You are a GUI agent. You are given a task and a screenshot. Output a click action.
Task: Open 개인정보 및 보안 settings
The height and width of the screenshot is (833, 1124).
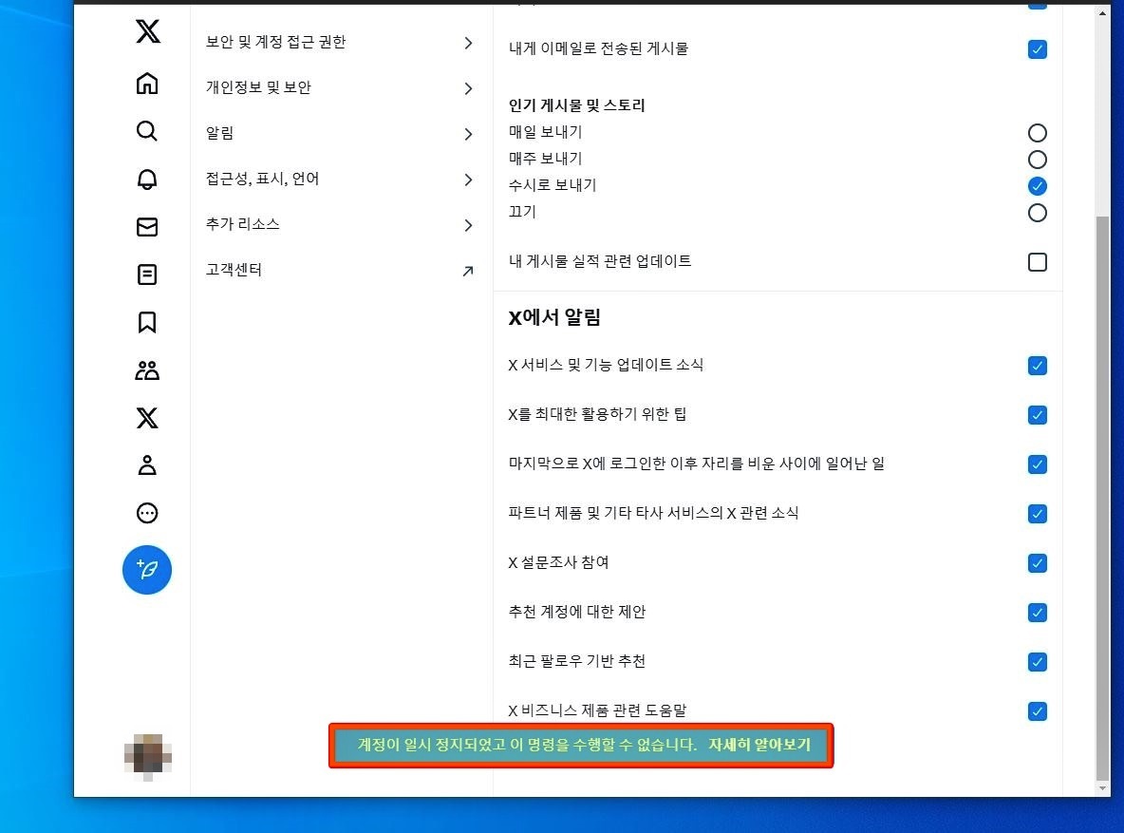[341, 88]
